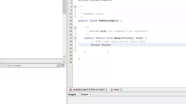Collapse the class Javadoc comment fold

pyautogui.click(x=75, y=7)
